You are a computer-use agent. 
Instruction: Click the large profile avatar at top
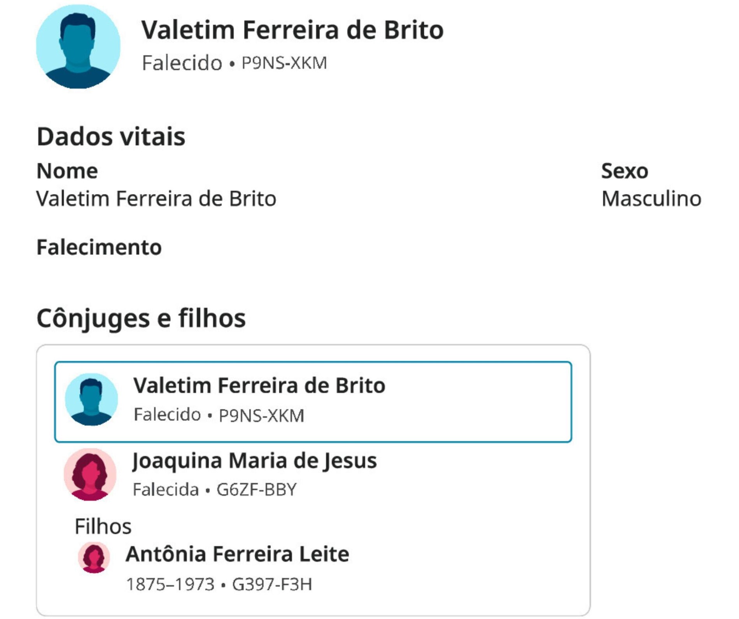pos(78,47)
